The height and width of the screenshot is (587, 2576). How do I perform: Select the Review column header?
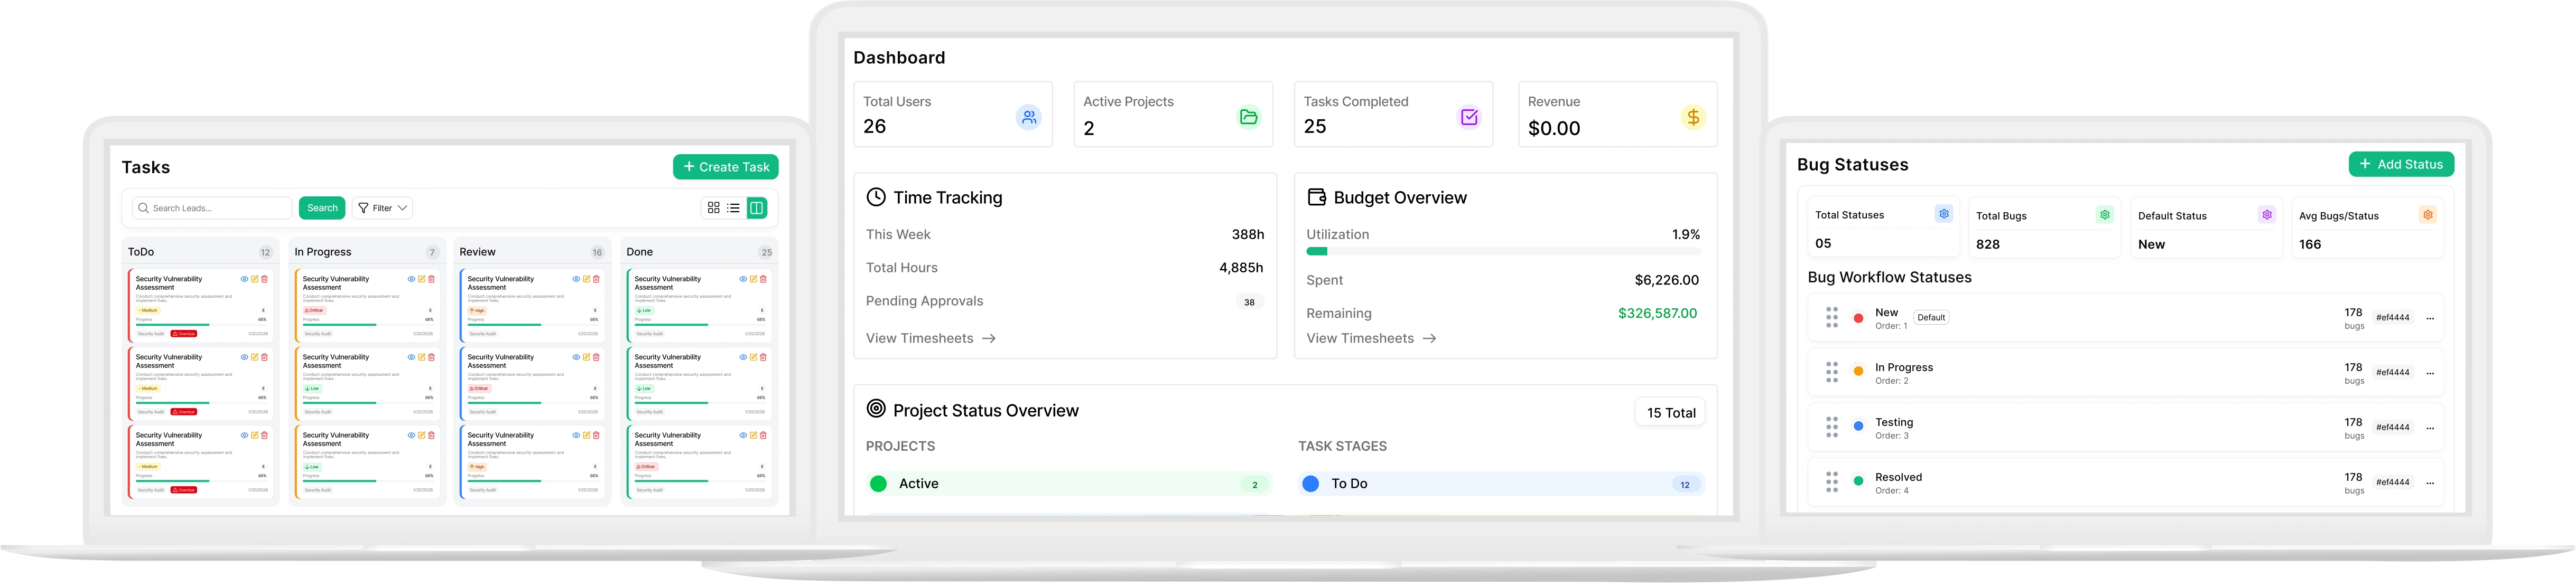(x=531, y=252)
